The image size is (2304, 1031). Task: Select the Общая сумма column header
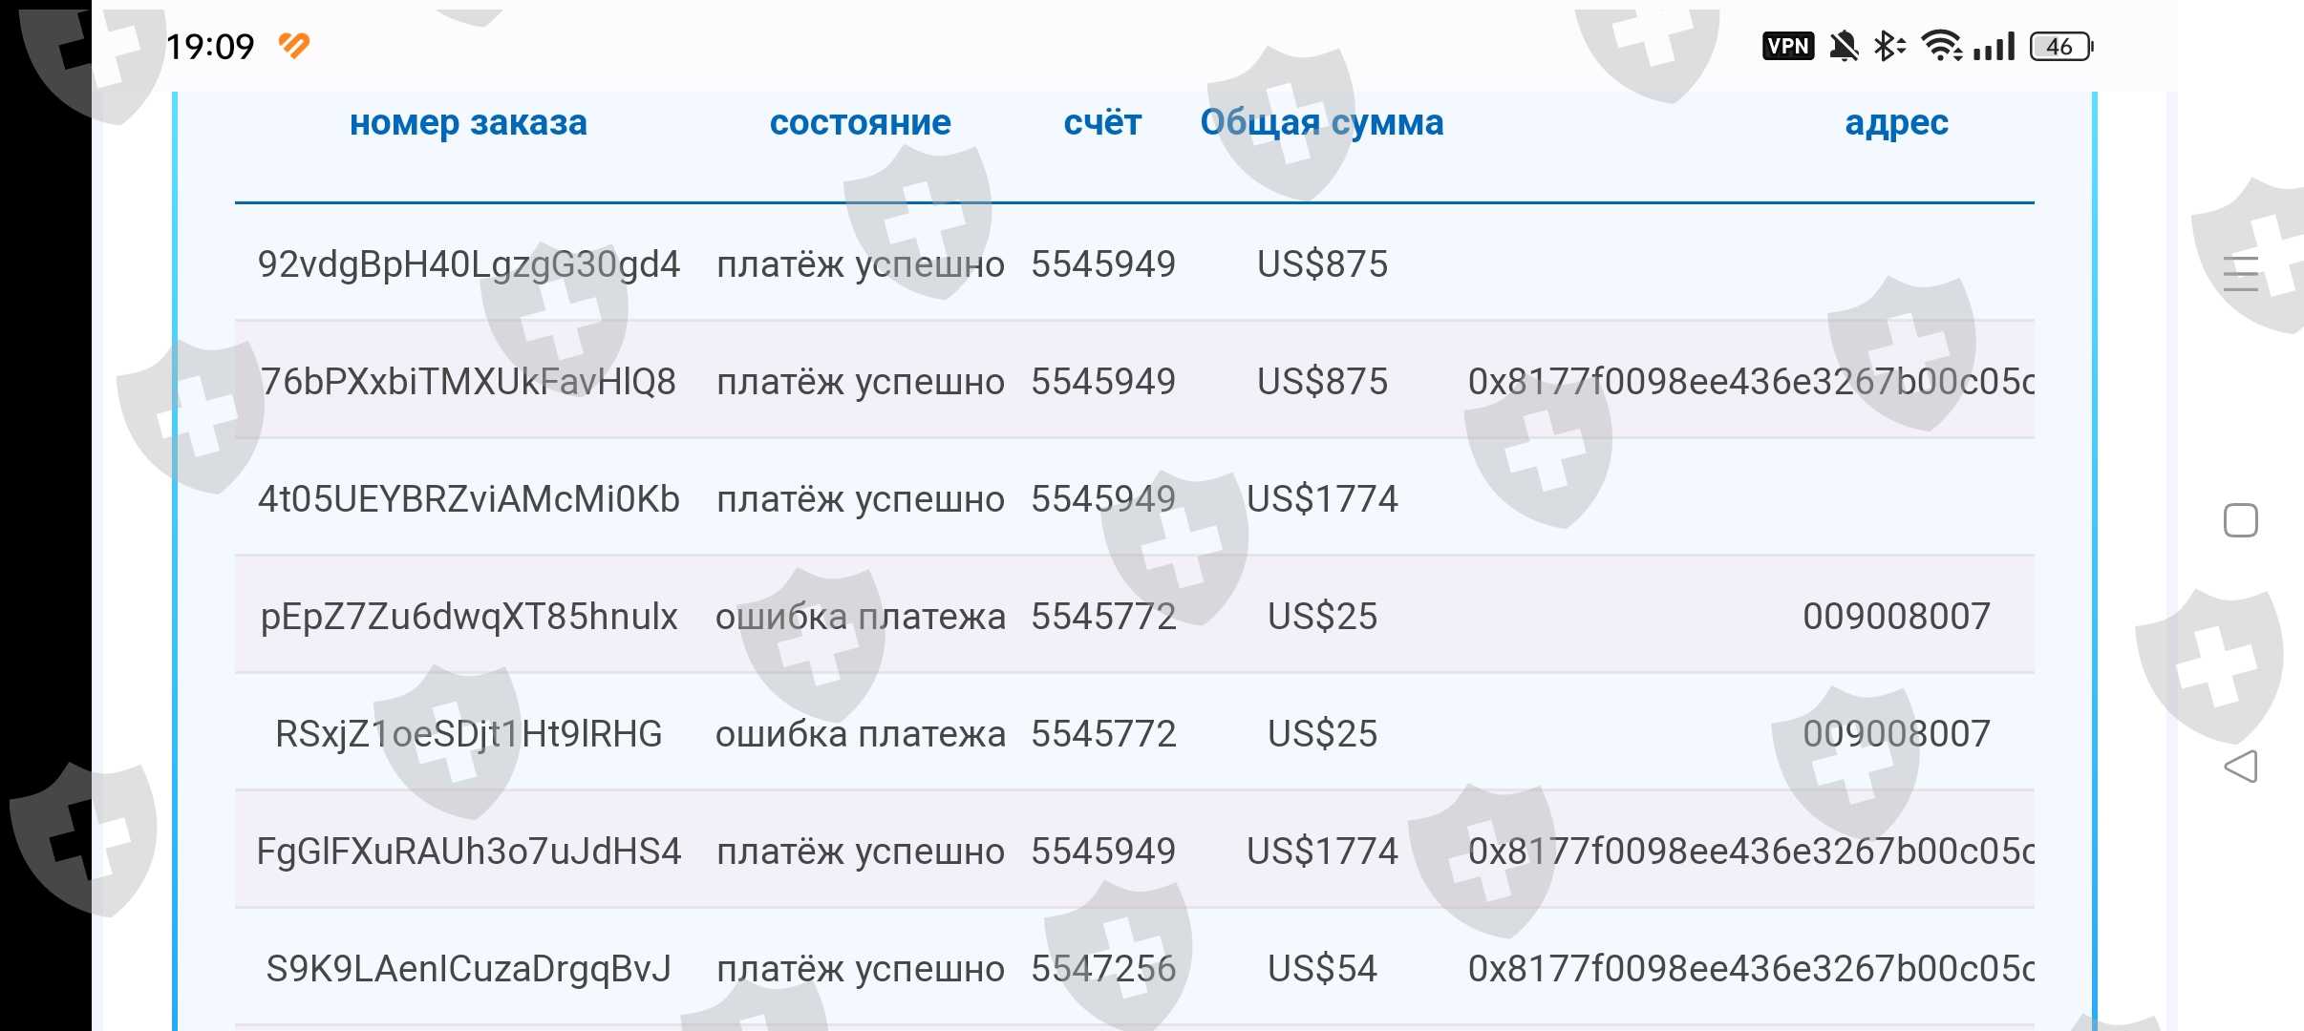1321,123
